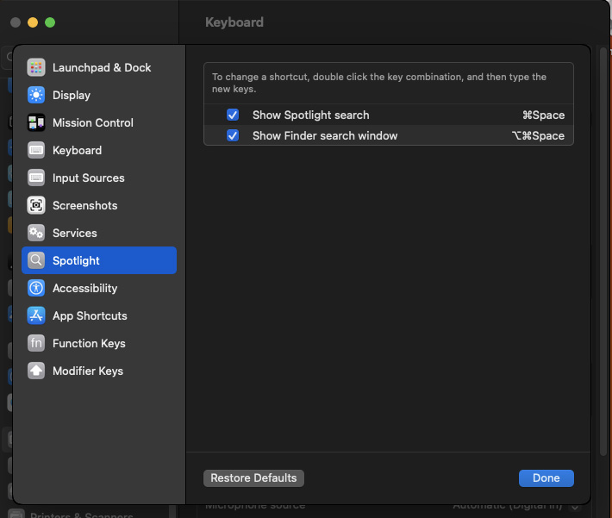Click the Launchpad & Dock icon

coord(36,67)
